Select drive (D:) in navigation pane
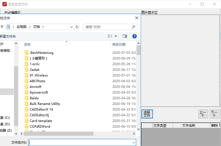 click(5, 124)
